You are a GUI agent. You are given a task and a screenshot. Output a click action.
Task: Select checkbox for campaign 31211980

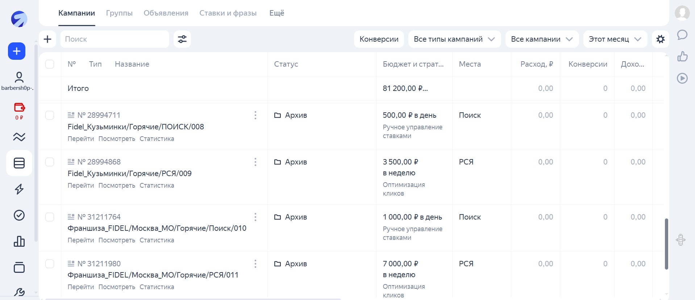50,264
